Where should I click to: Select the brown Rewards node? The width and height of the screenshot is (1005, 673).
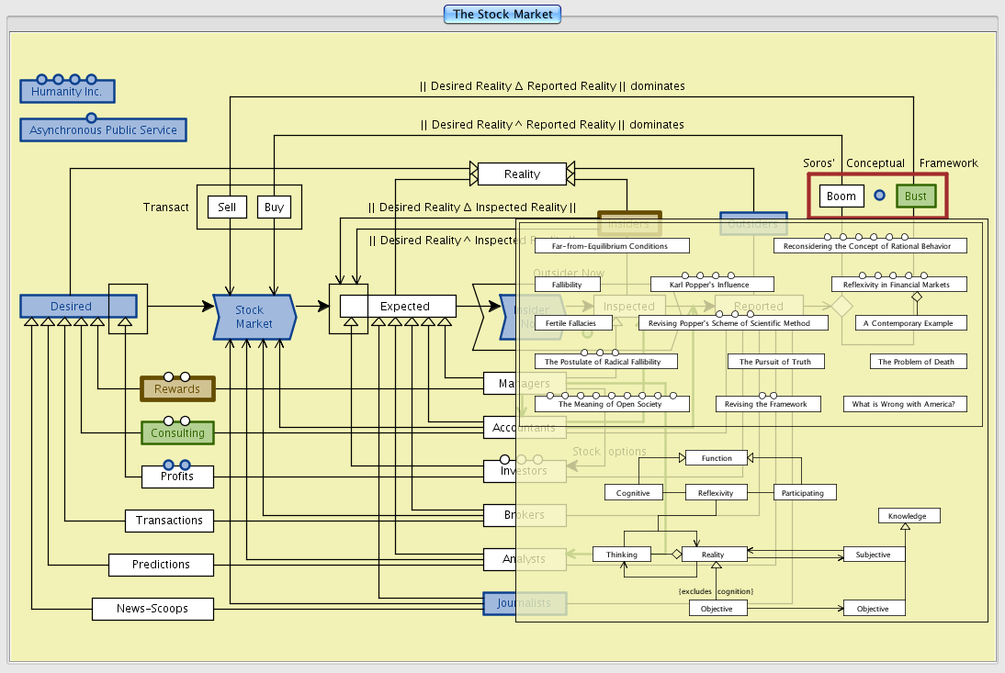click(176, 389)
